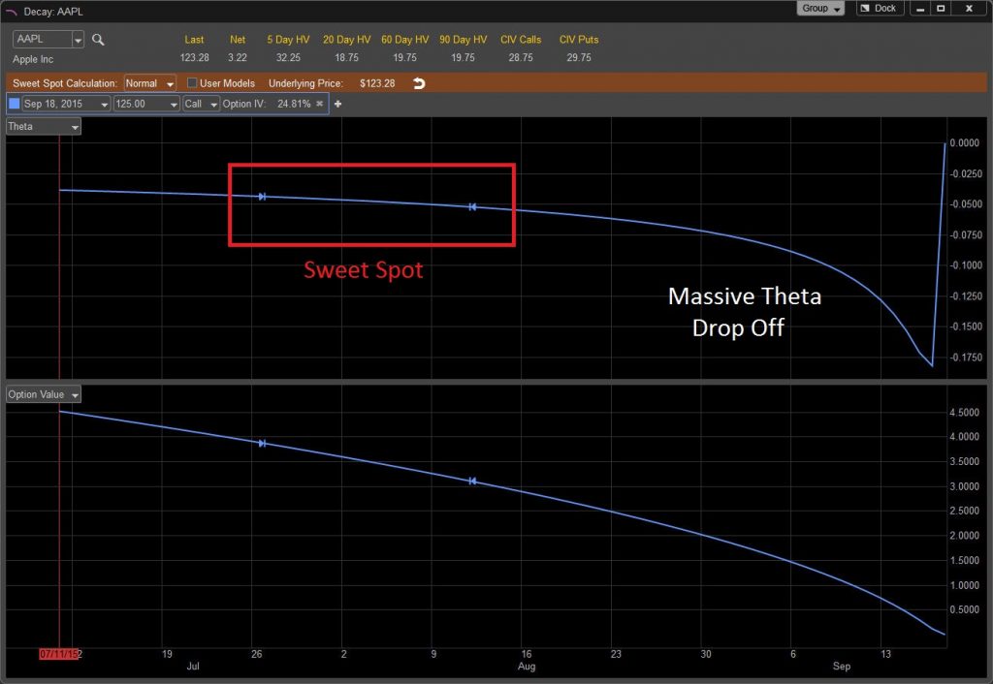Click the CIV Calls header
Image resolution: width=993 pixels, height=684 pixels.
click(521, 40)
